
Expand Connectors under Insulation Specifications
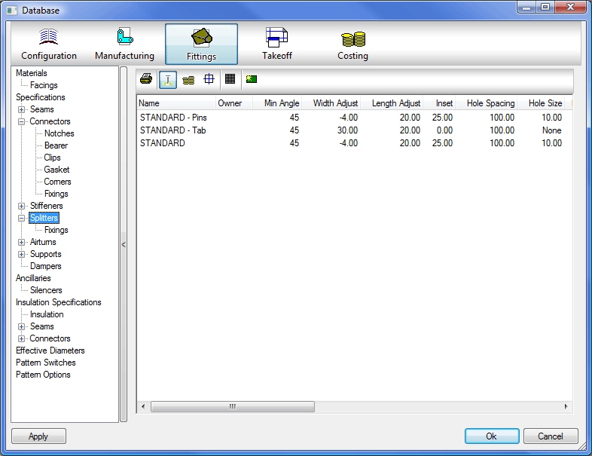pos(22,338)
